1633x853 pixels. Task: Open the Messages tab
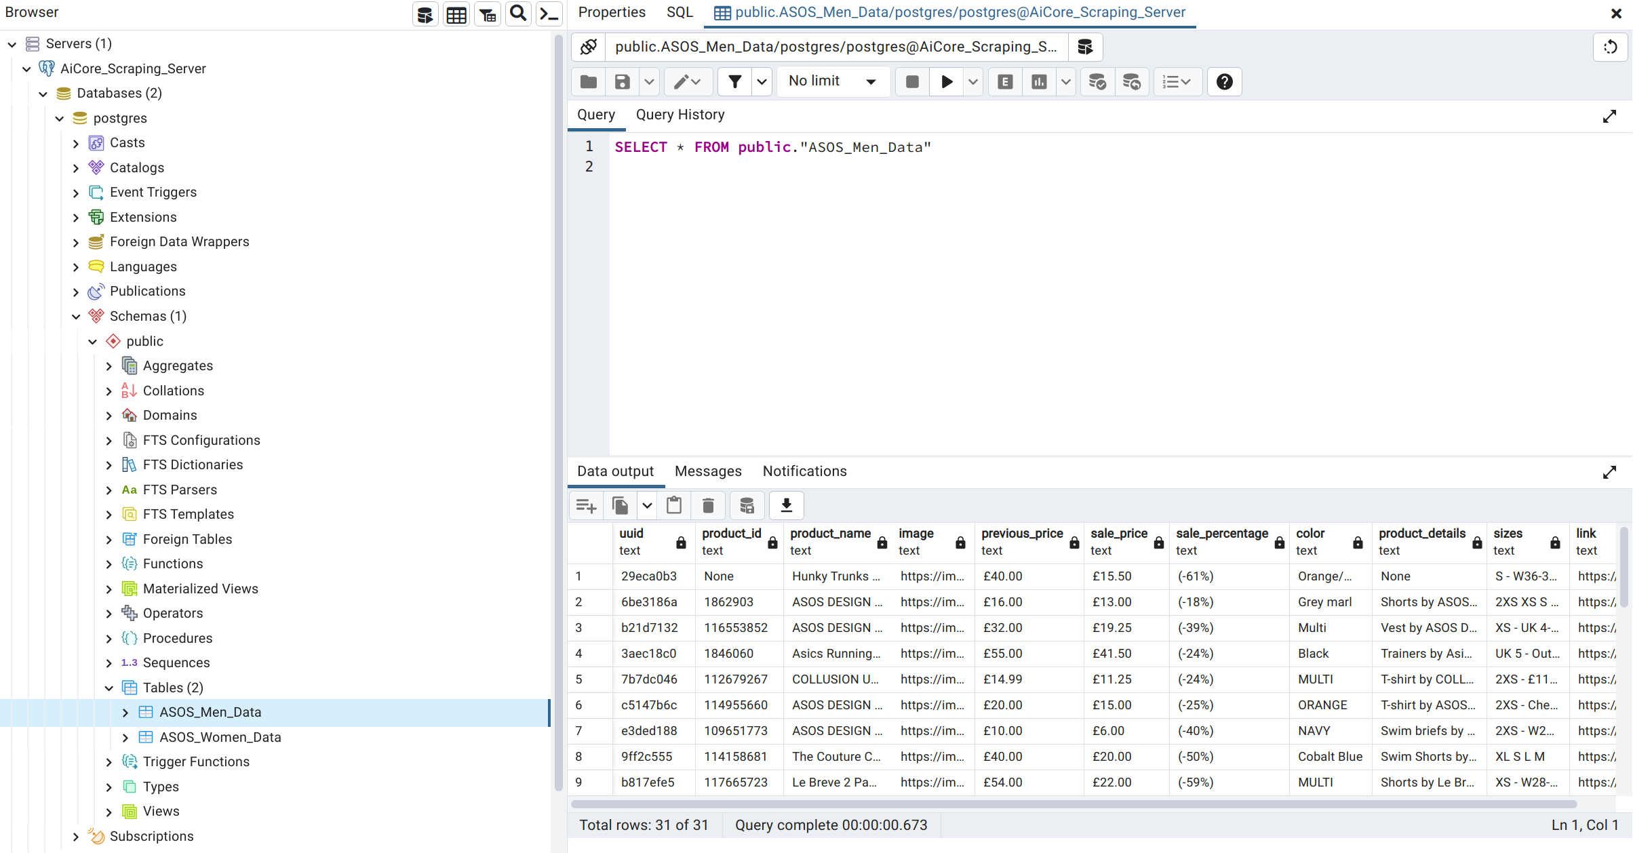[708, 471]
